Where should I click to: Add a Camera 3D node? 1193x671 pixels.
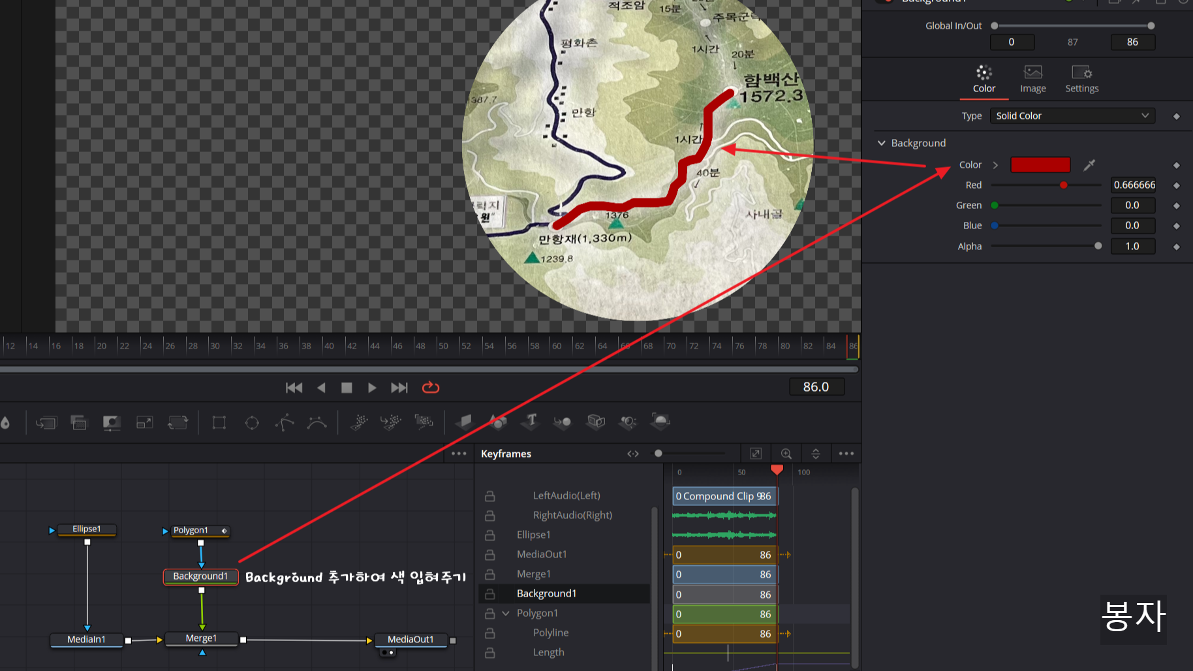pyautogui.click(x=596, y=422)
